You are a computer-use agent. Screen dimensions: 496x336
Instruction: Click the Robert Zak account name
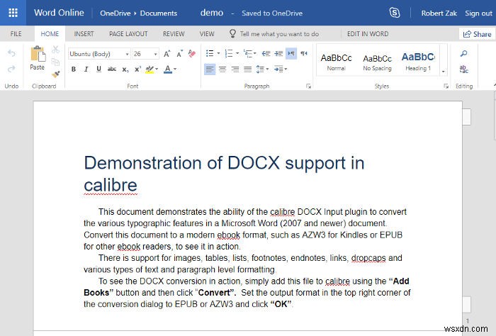439,13
